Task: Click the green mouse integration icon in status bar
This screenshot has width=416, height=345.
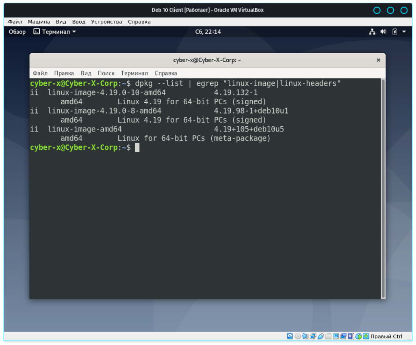Action: pos(359,336)
